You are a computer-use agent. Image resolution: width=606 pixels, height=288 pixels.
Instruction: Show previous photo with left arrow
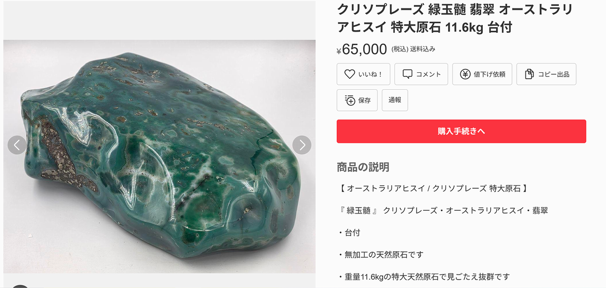(17, 145)
